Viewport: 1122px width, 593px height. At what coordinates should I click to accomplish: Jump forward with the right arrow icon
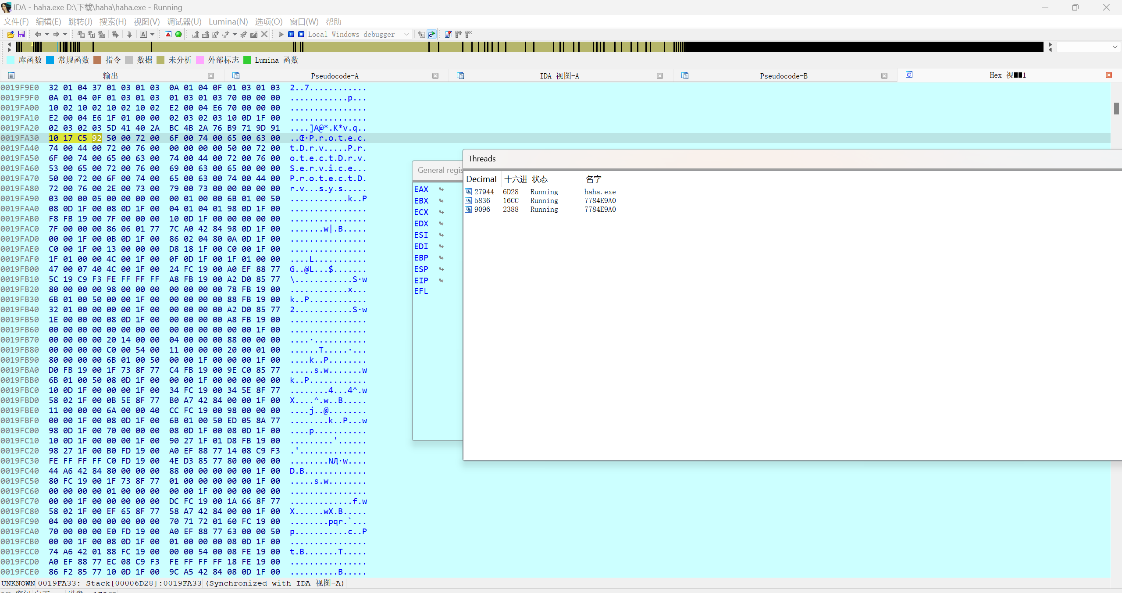coord(56,34)
